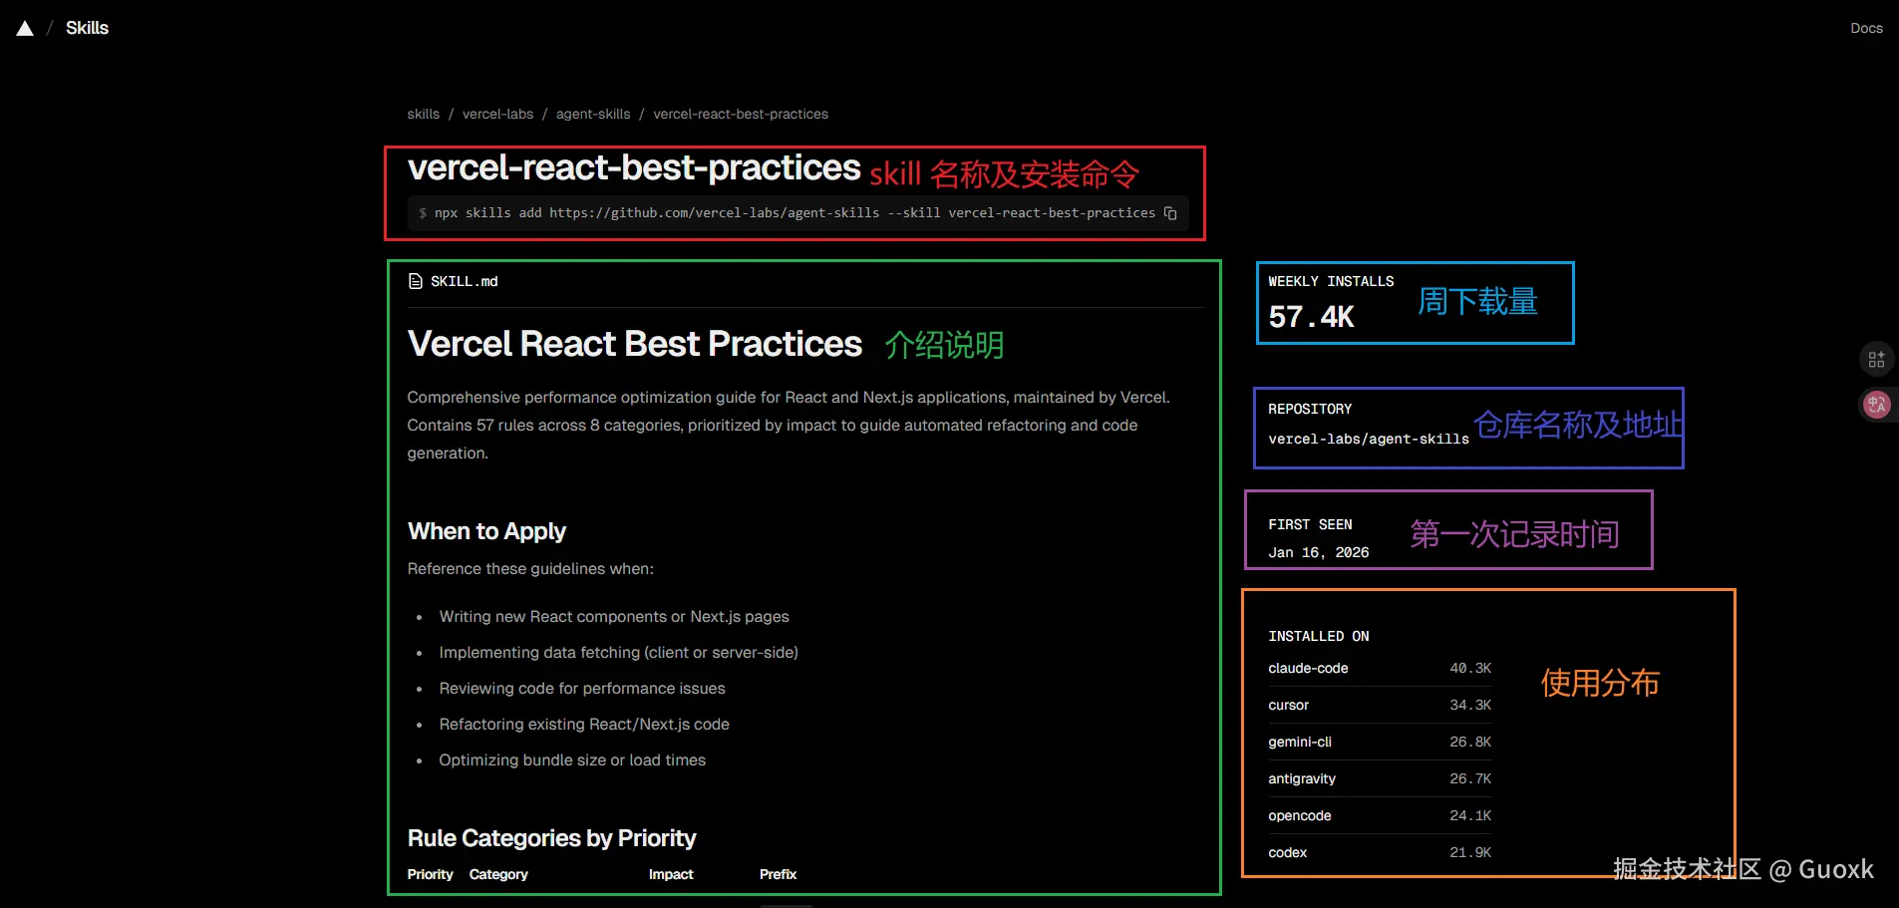Click the Prefix column header
Screen dimensions: 1899x908
tap(778, 874)
